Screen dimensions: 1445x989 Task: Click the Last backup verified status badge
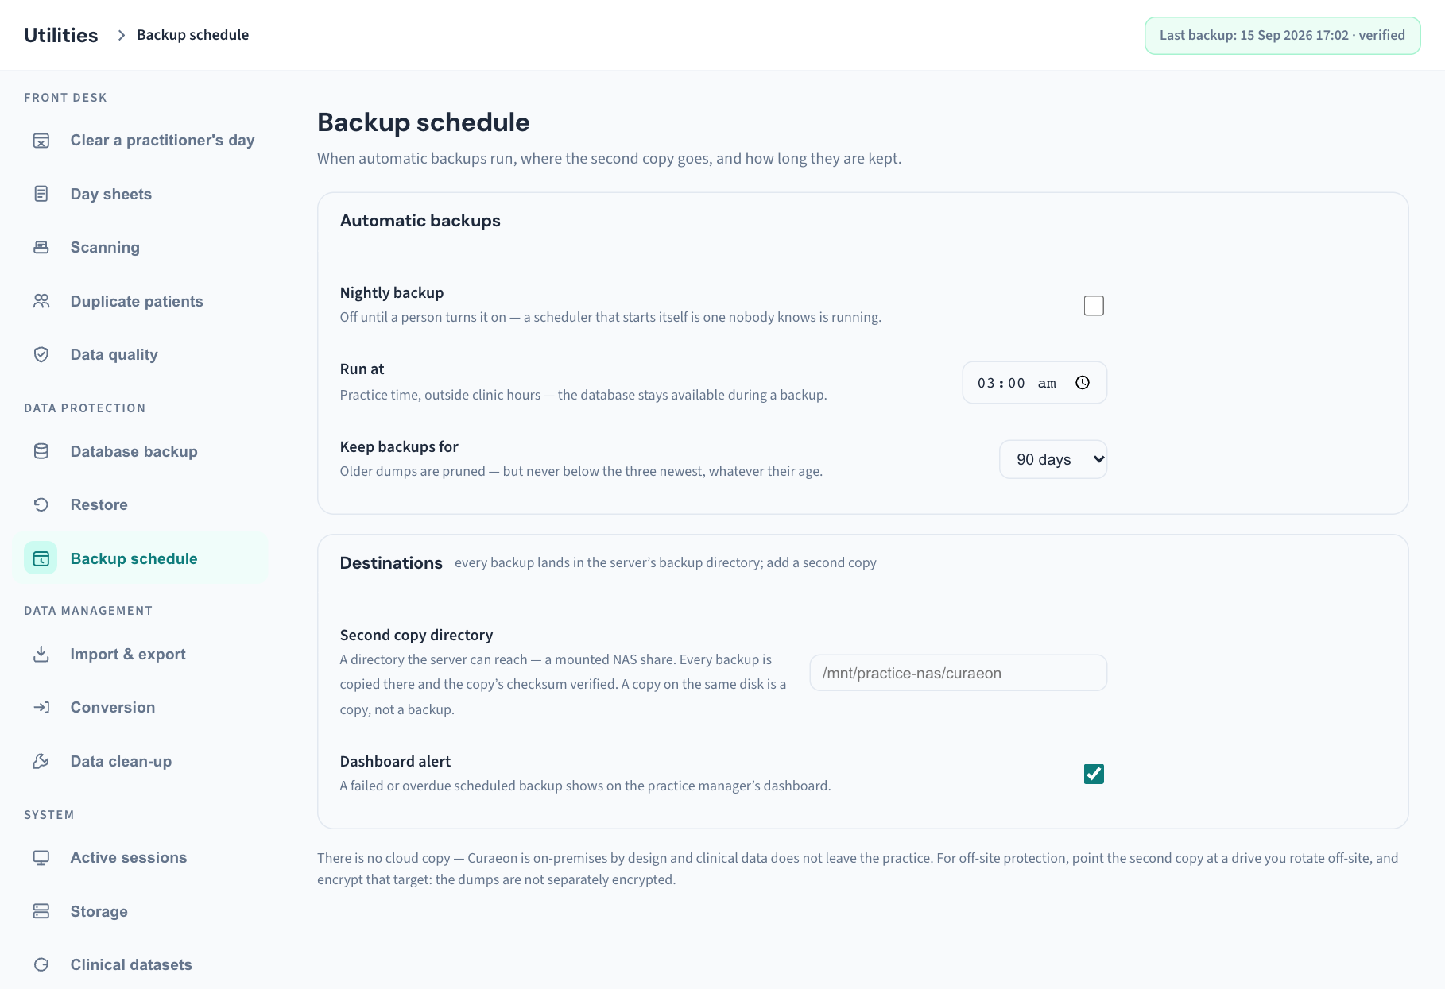point(1282,36)
